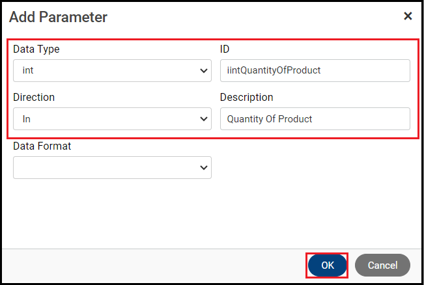The width and height of the screenshot is (424, 285).
Task: Click the ID label above the field
Action: pyautogui.click(x=225, y=49)
